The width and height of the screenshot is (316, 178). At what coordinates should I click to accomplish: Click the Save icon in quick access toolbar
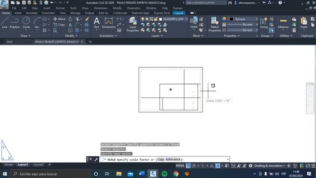coord(24,2)
